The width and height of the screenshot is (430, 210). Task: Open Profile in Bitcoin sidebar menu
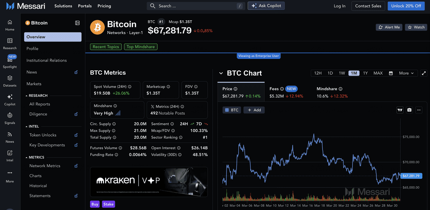pos(32,49)
